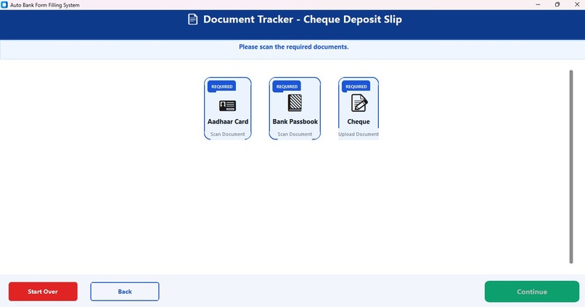Click Scan Document under Aadhaar Card
Image resolution: width=585 pixels, height=307 pixels.
pos(228,134)
